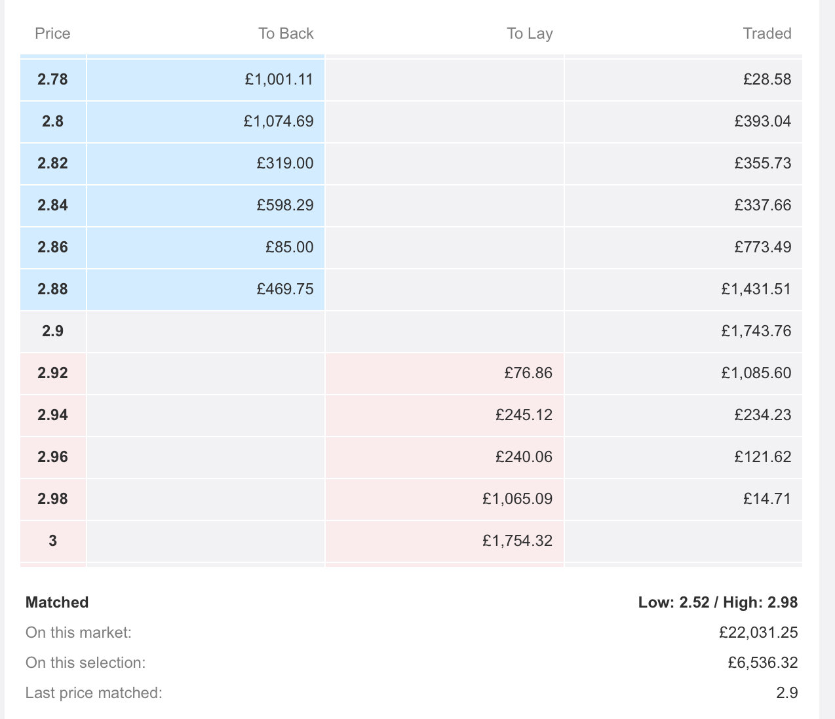
Task: Click the £1,743.76 traded amount at 2.9
Action: [756, 331]
